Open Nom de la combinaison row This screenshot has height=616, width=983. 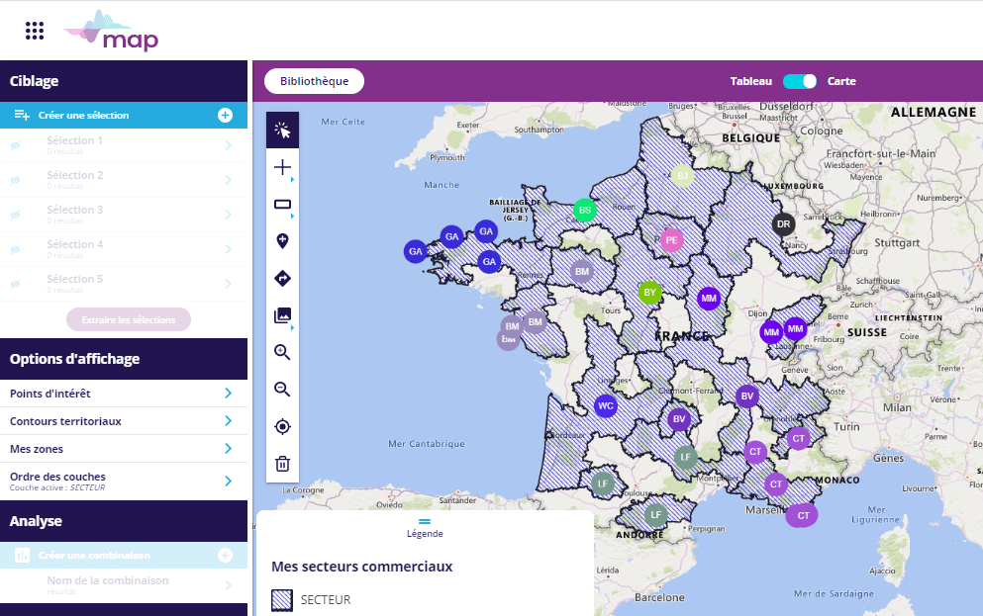pos(124,584)
